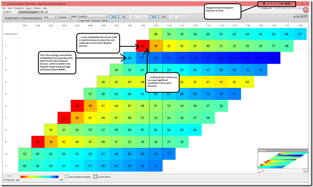Image resolution: width=313 pixels, height=187 pixels.
Task: Click the speech bubble comment icon
Action: pos(306,17)
